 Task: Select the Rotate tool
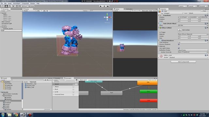10,6
